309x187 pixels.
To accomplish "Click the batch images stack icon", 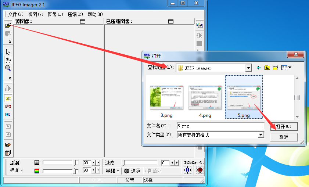I will [x=8, y=153].
